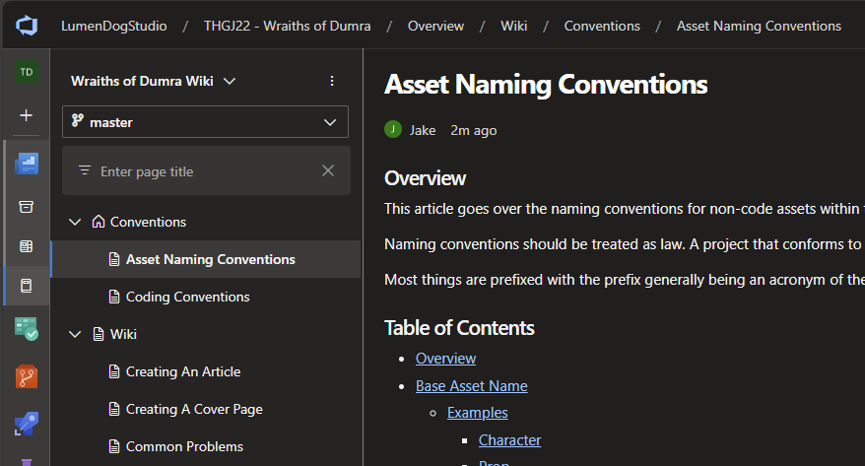Open the Wraiths of Dumra Wiki selector dropdown
865x466 pixels.
pyautogui.click(x=154, y=81)
